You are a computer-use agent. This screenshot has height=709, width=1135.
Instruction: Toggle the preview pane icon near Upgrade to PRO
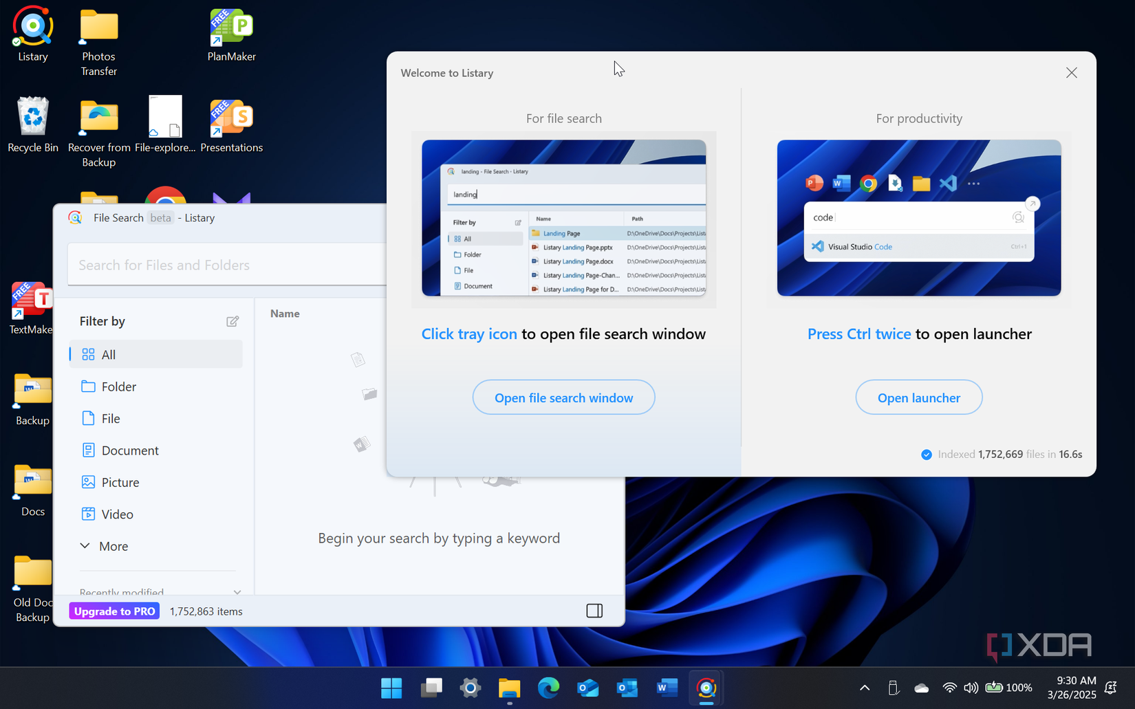click(x=594, y=611)
